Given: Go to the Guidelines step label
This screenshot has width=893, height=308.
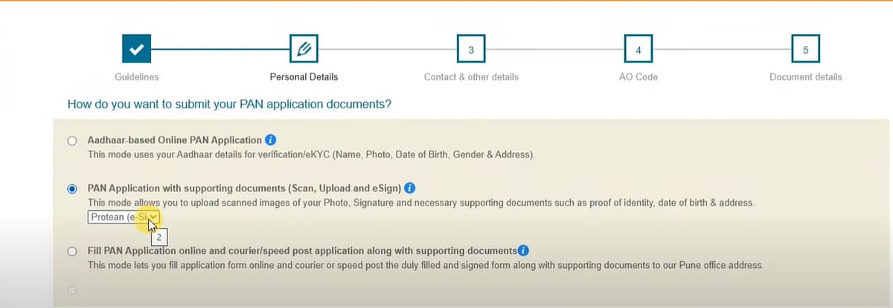Looking at the screenshot, I should click(136, 76).
